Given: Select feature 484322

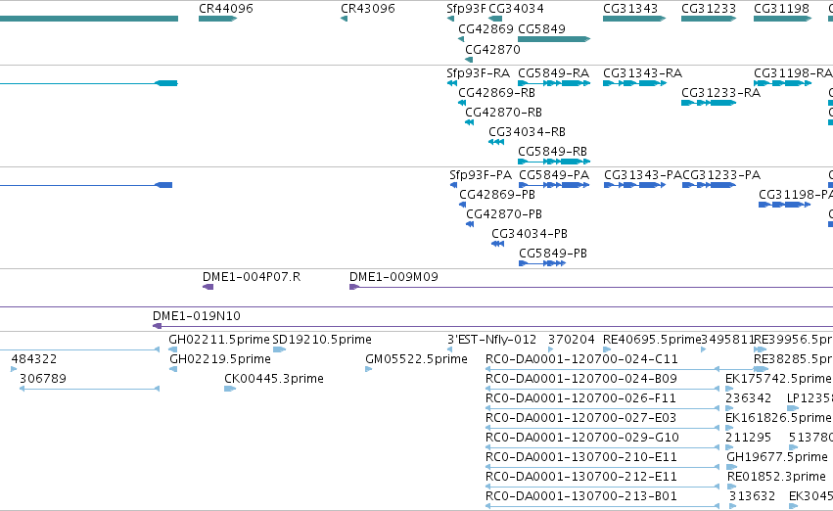Looking at the screenshot, I should [34, 359].
